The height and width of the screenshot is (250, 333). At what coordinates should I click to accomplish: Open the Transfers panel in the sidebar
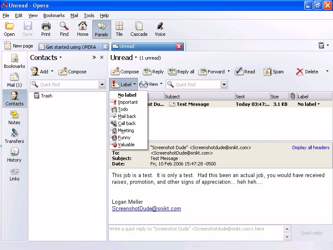[x=14, y=136]
